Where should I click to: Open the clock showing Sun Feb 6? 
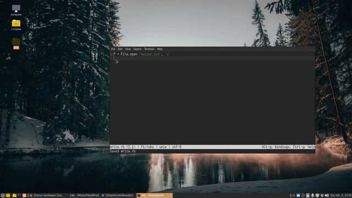341,196
